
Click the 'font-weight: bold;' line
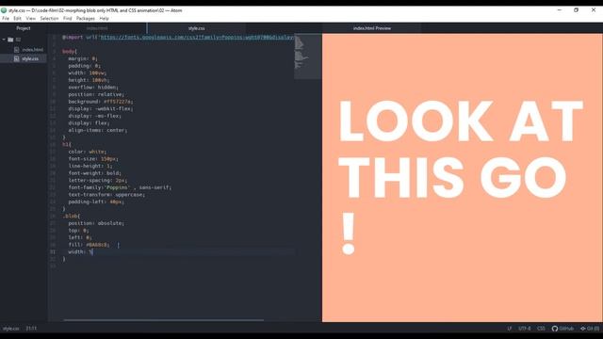click(x=94, y=173)
